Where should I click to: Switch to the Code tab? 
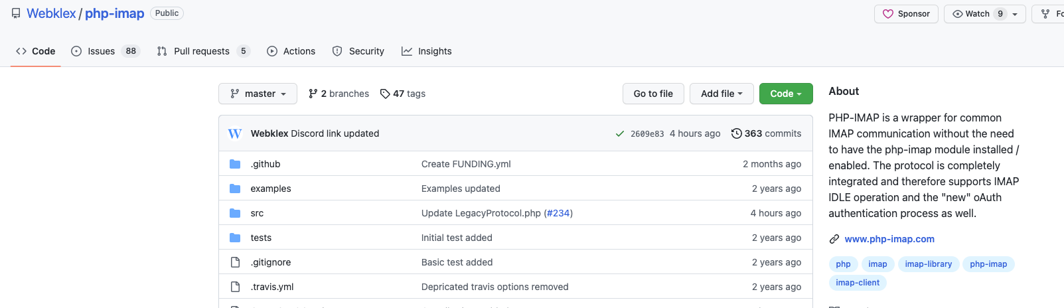pos(36,51)
